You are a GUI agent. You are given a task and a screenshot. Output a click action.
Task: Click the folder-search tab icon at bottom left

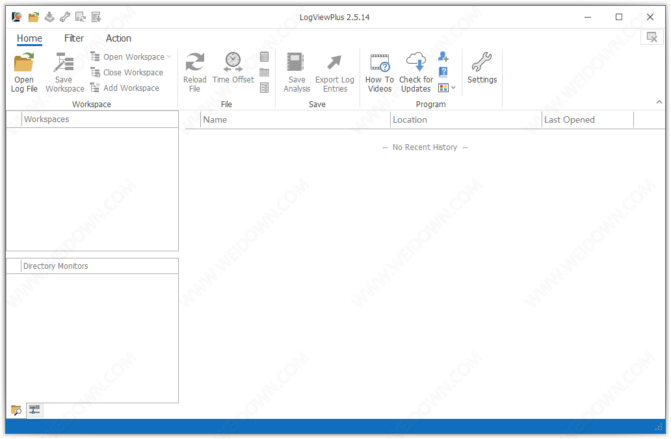16,410
